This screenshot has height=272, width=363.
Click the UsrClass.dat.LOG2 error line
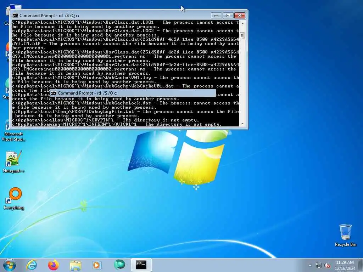[x=125, y=33]
